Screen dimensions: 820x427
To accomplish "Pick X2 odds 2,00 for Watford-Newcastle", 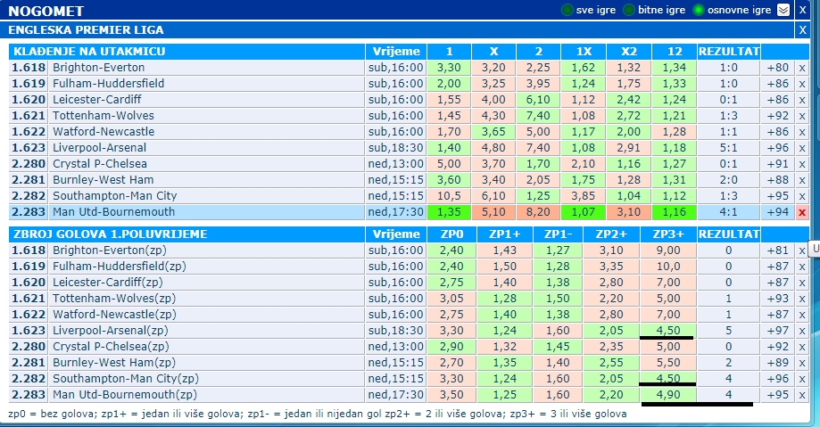I will 628,132.
